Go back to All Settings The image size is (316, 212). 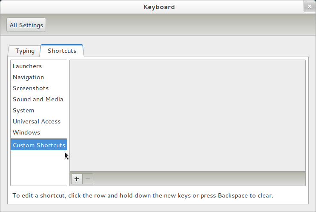coord(26,25)
